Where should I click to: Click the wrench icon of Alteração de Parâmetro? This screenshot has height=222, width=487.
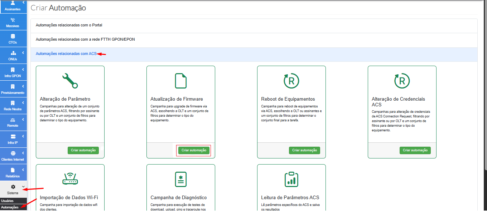pos(70,81)
